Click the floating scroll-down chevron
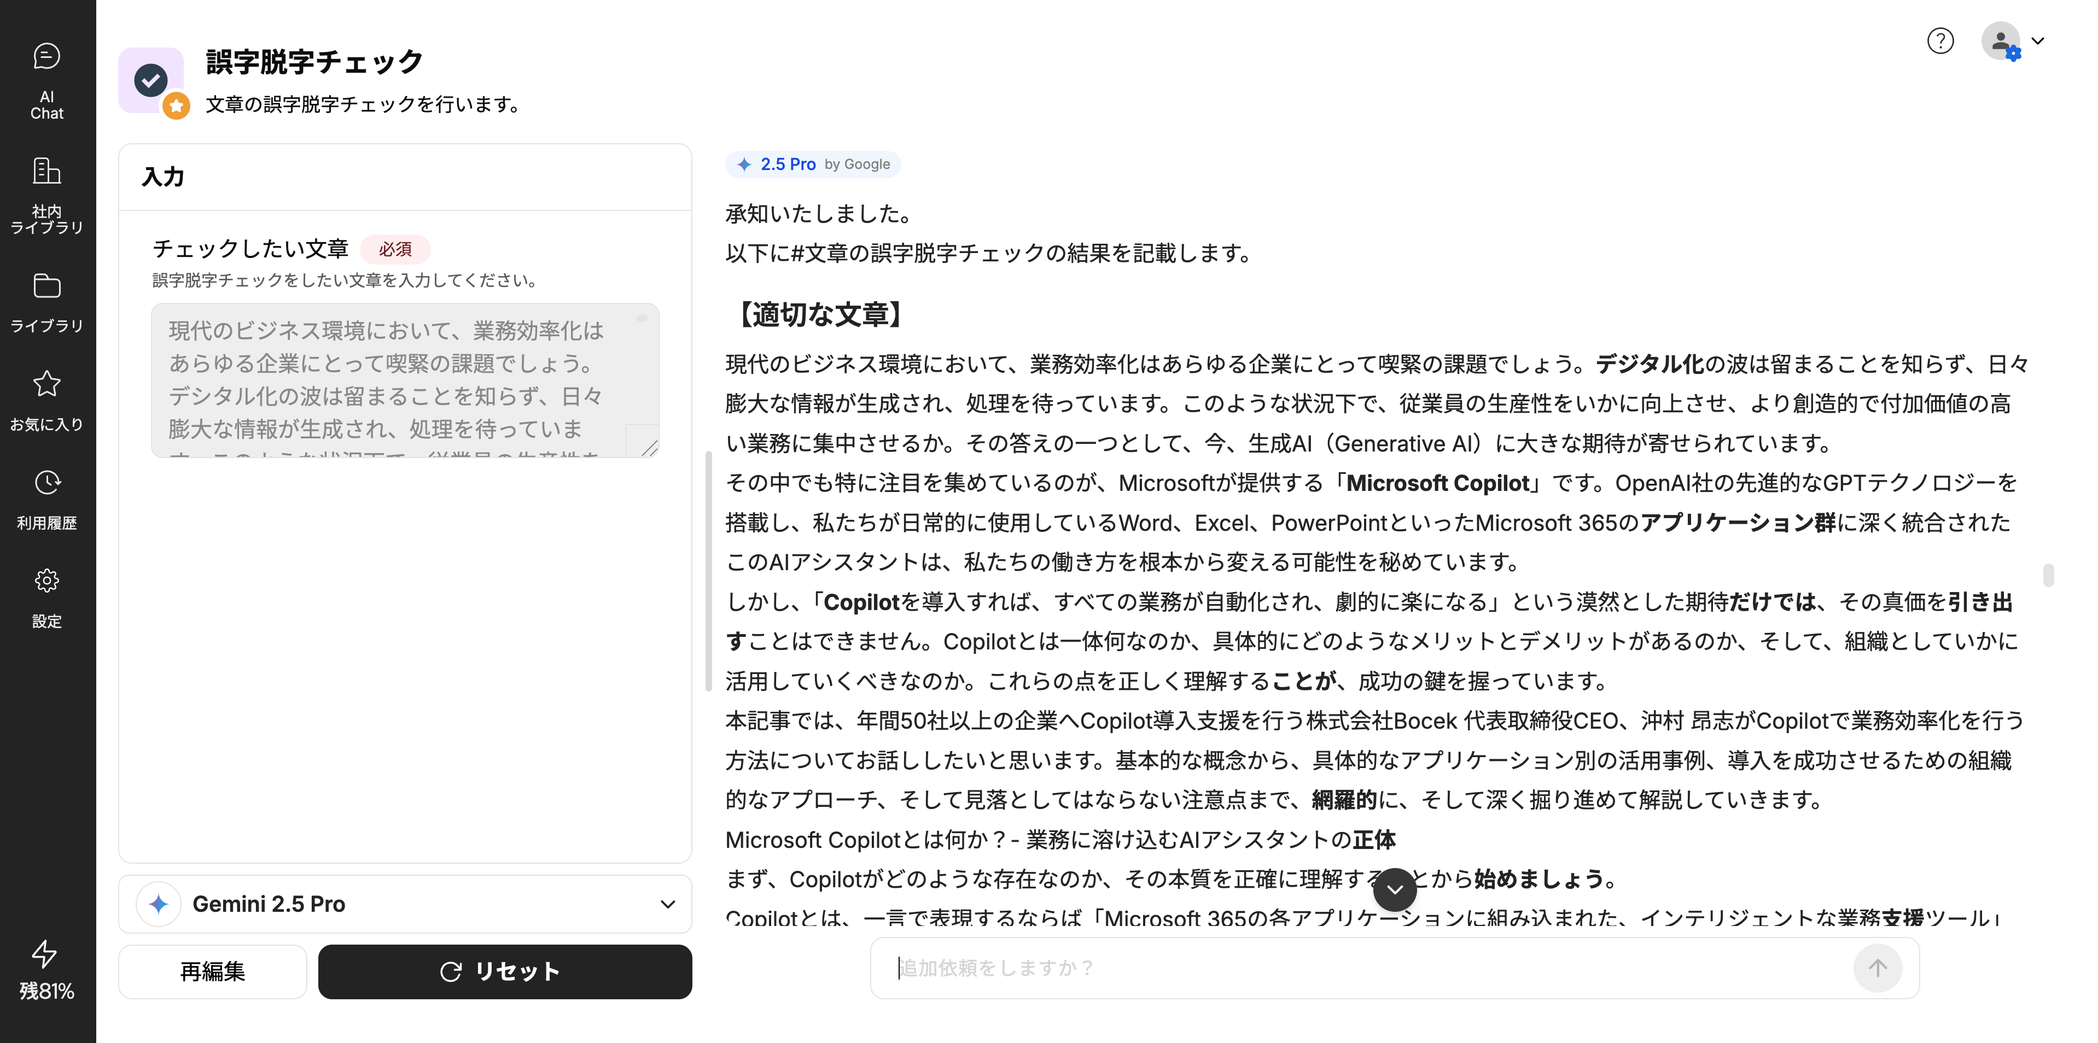The image size is (2098, 1043). (1395, 889)
